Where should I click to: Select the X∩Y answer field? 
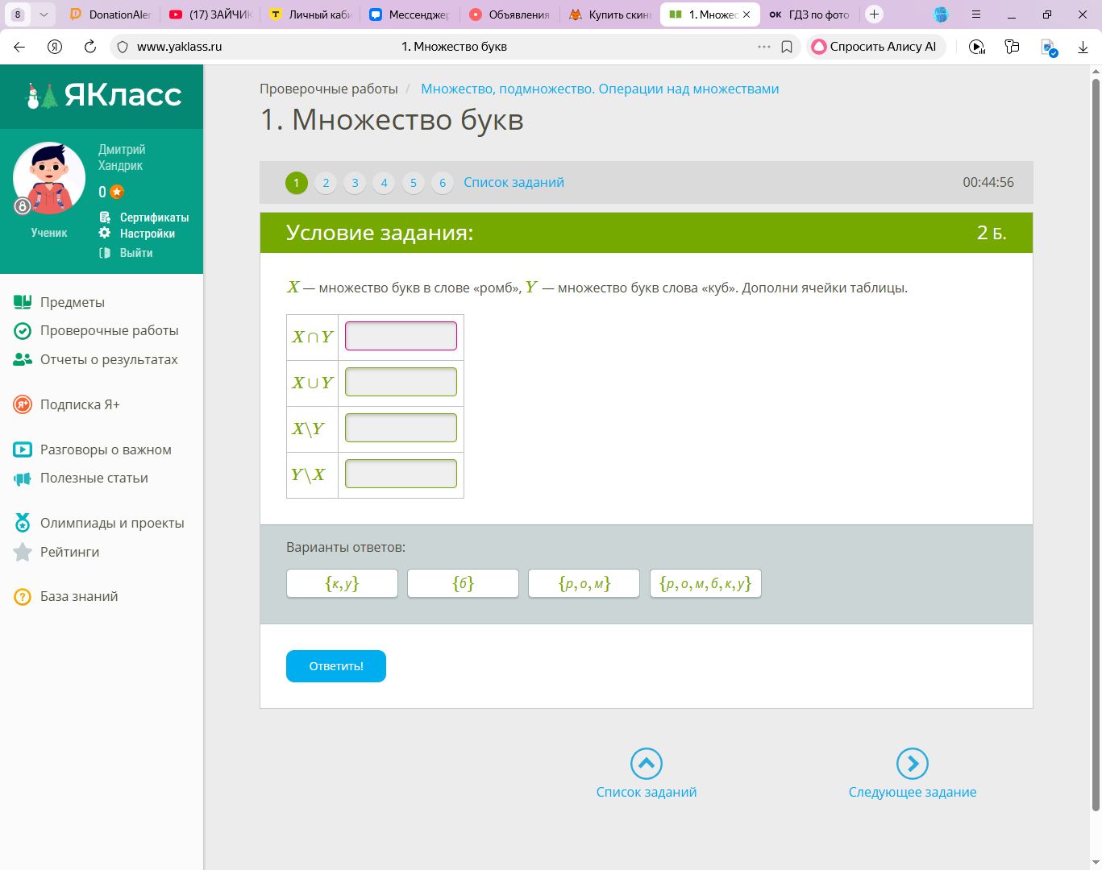[x=401, y=336]
